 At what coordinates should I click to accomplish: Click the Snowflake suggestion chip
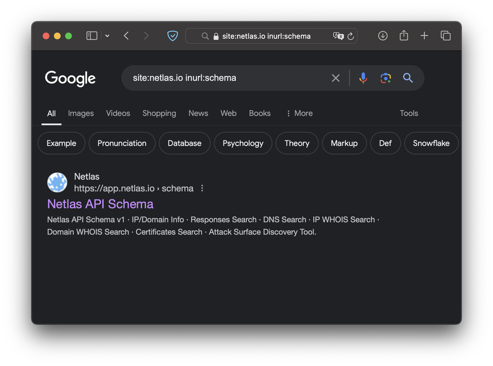(431, 143)
